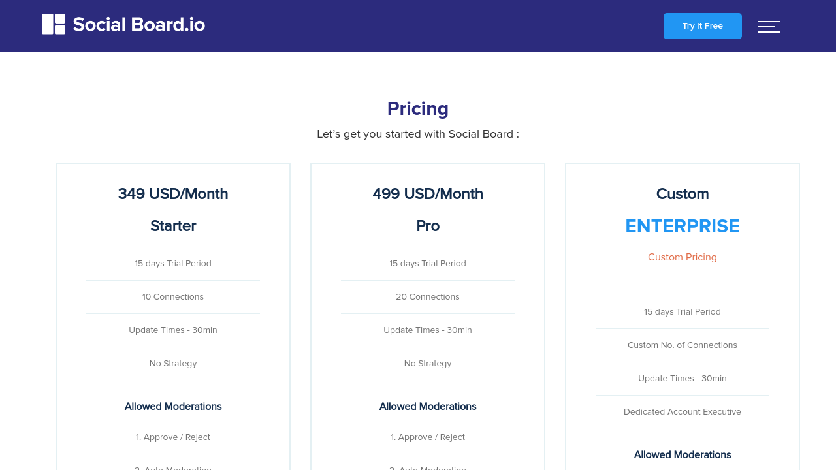Click the Let's get you started subtitle
Image resolution: width=836 pixels, height=470 pixels.
[x=418, y=134]
